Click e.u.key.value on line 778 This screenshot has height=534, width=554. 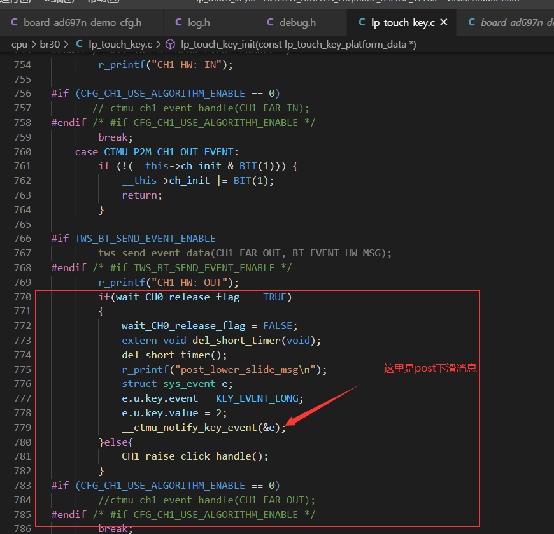[160, 413]
